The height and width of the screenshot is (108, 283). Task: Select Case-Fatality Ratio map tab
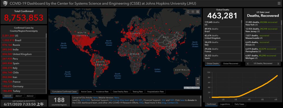(120, 92)
